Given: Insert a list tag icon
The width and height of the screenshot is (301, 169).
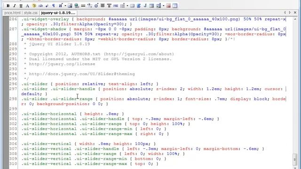Looking at the screenshot, I should tap(122, 6).
